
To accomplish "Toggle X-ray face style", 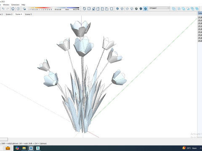I will click(x=117, y=9).
